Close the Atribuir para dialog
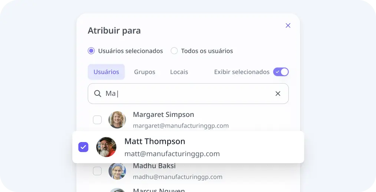The image size is (376, 192). [288, 26]
